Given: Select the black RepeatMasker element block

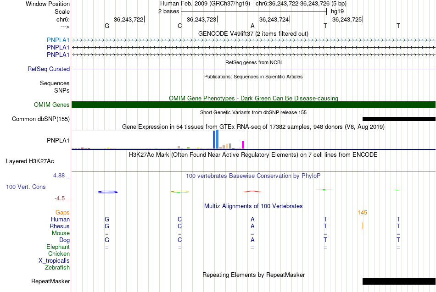Looking at the screenshot, I should 399,281.
